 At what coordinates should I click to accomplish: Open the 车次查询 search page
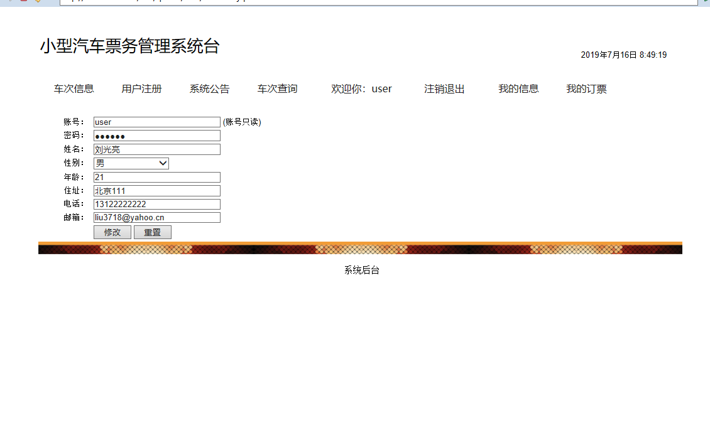(277, 88)
